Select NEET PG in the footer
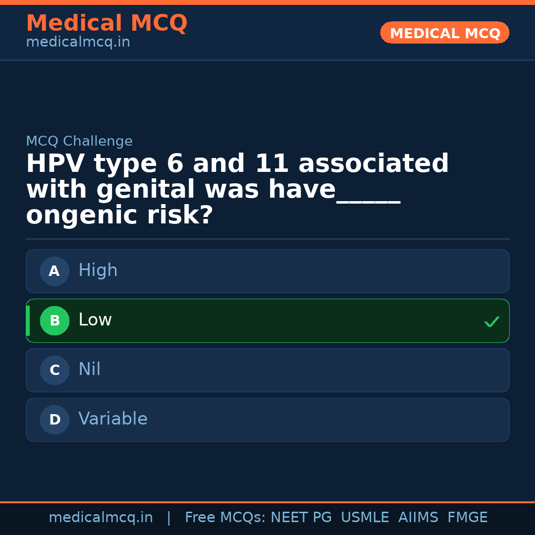Viewport: 535px width, 535px height. 301,517
